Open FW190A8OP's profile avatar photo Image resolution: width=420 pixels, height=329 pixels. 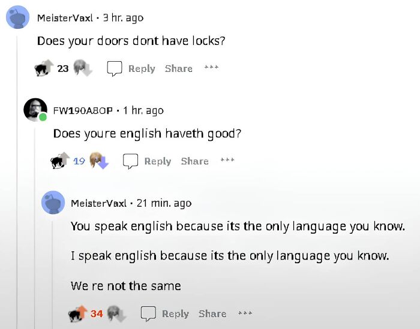pyautogui.click(x=35, y=110)
